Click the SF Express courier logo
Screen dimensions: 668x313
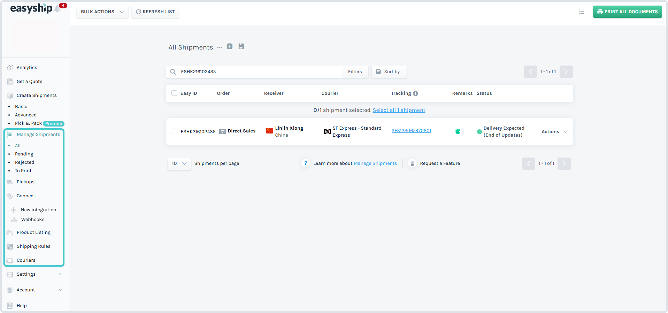[x=328, y=132]
